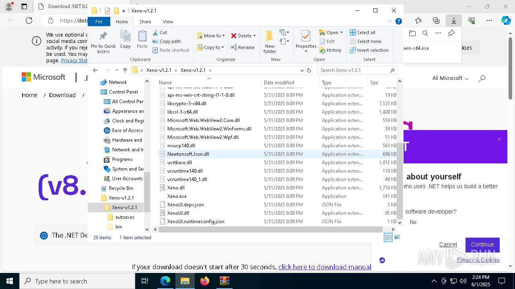Click Select none in the ribbon
The height and width of the screenshot is (289, 515).
pos(365,41)
